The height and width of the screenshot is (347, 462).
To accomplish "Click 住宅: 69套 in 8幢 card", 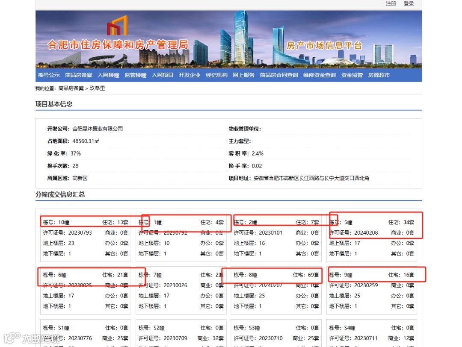I will tap(306, 275).
